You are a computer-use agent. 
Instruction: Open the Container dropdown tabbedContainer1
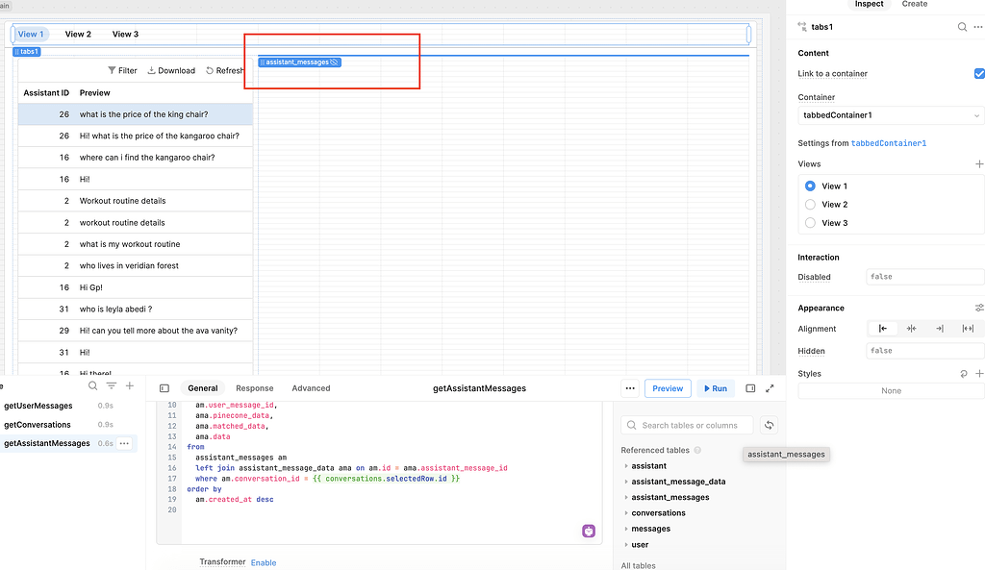(x=891, y=115)
